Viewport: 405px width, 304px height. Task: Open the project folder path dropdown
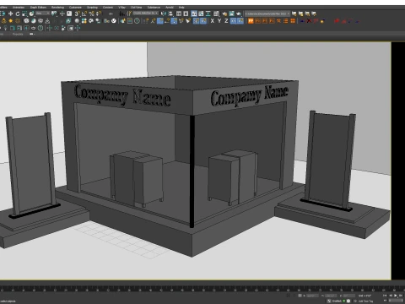(x=267, y=14)
